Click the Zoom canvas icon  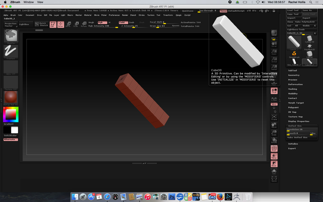point(274,52)
